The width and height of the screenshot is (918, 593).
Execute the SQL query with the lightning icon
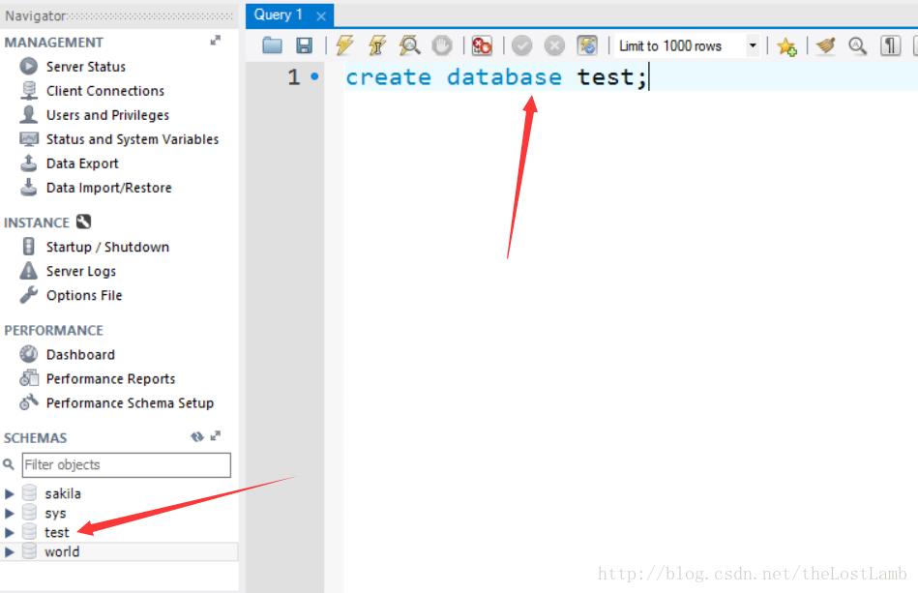[344, 44]
